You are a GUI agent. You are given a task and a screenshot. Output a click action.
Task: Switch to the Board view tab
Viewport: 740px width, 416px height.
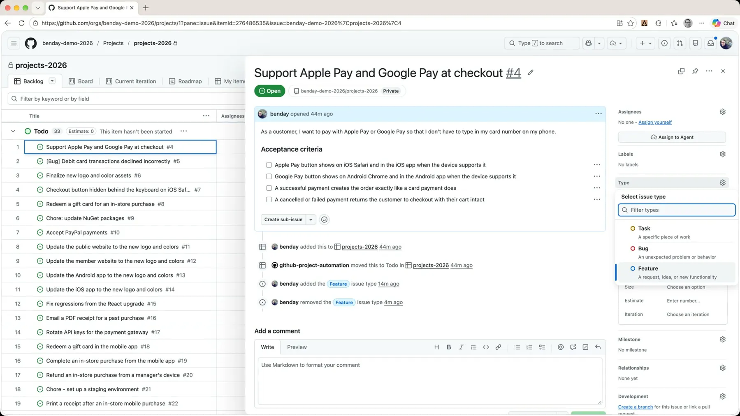tap(81, 81)
